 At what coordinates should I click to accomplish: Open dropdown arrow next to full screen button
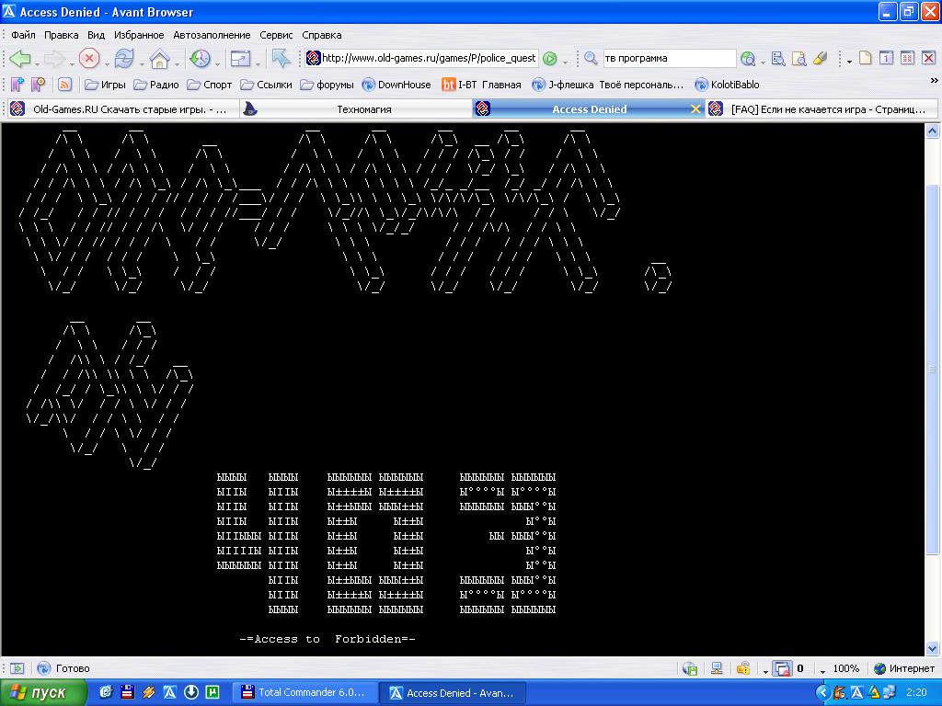(x=258, y=63)
